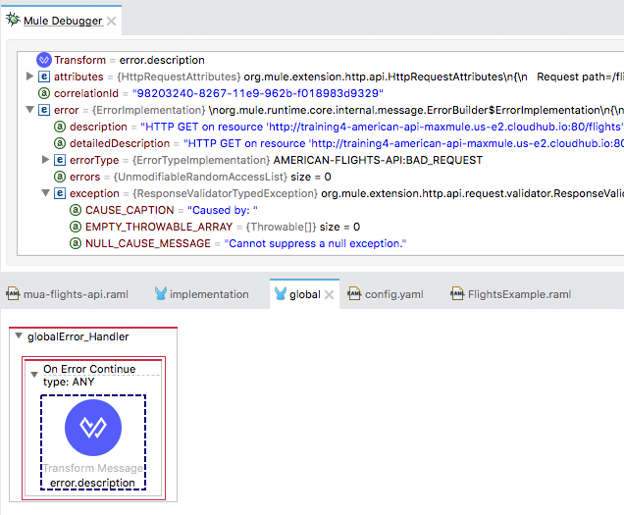This screenshot has height=515, width=624.
Task: Select the errors size row
Action: pyautogui.click(x=192, y=178)
